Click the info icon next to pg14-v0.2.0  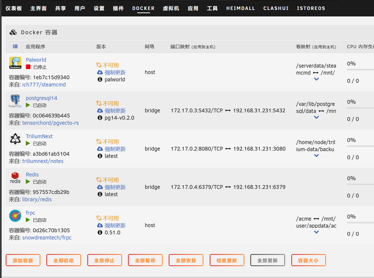pos(100,117)
